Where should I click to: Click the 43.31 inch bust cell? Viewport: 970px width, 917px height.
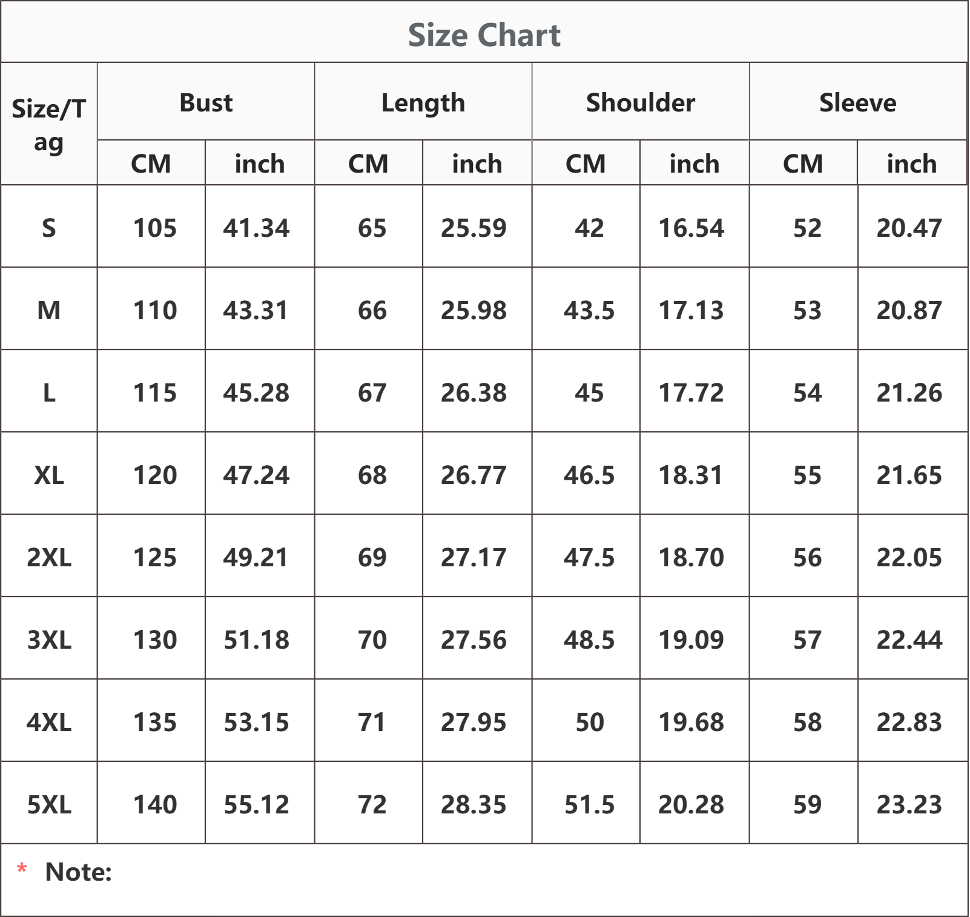256,310
